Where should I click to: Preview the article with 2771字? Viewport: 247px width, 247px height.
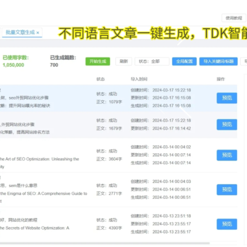coord(227,190)
